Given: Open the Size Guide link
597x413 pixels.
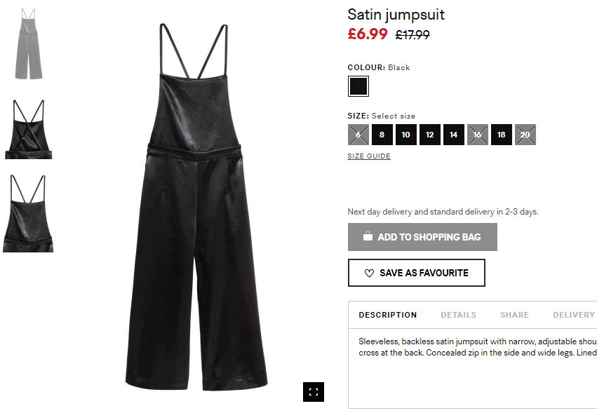Looking at the screenshot, I should click(x=369, y=156).
